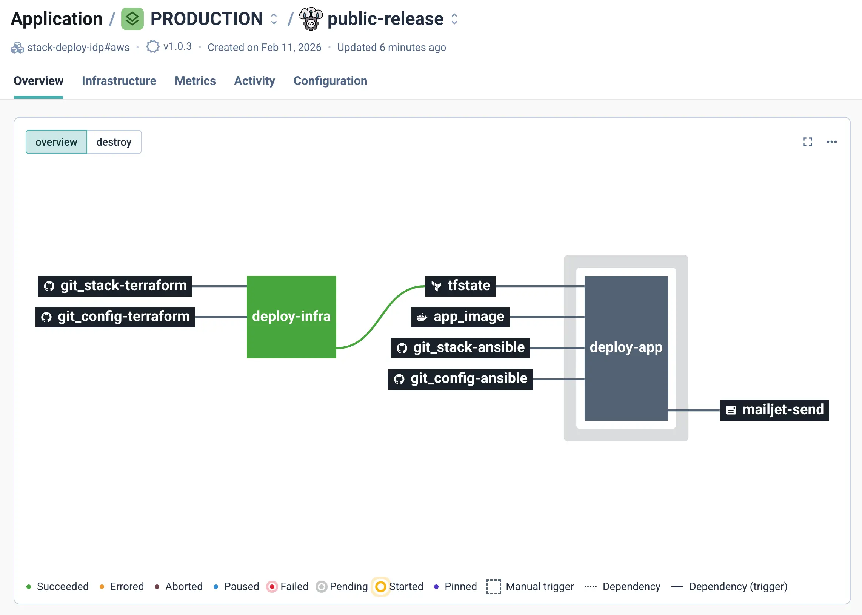The image size is (862, 615).
Task: Click the Terraform icon on tfstate node
Action: 436,286
